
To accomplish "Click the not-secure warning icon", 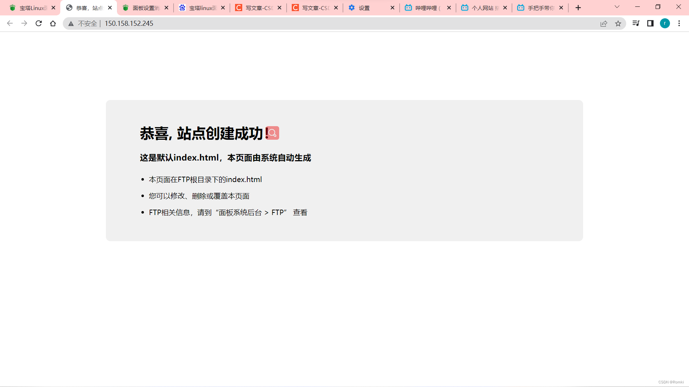I will 71,24.
